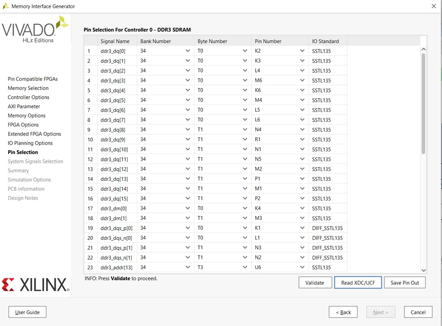Go to Memory Selection step
This screenshot has width=442, height=326.
click(28, 88)
